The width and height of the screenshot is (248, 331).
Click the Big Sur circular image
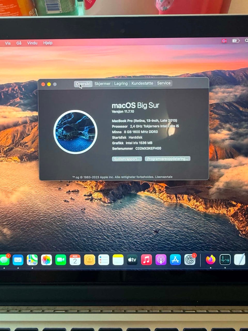click(x=75, y=132)
